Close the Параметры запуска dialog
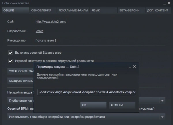 click(134, 67)
